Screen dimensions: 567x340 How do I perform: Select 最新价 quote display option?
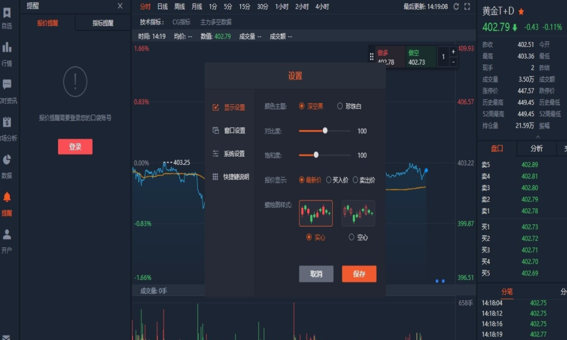tap(310, 180)
